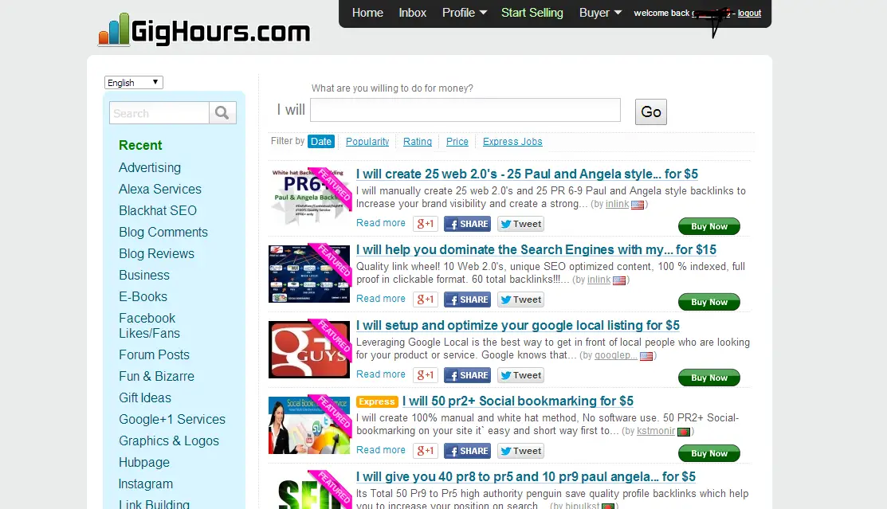Image resolution: width=887 pixels, height=509 pixels.
Task: Click Start Selling in navigation bar
Action: pyautogui.click(x=532, y=13)
